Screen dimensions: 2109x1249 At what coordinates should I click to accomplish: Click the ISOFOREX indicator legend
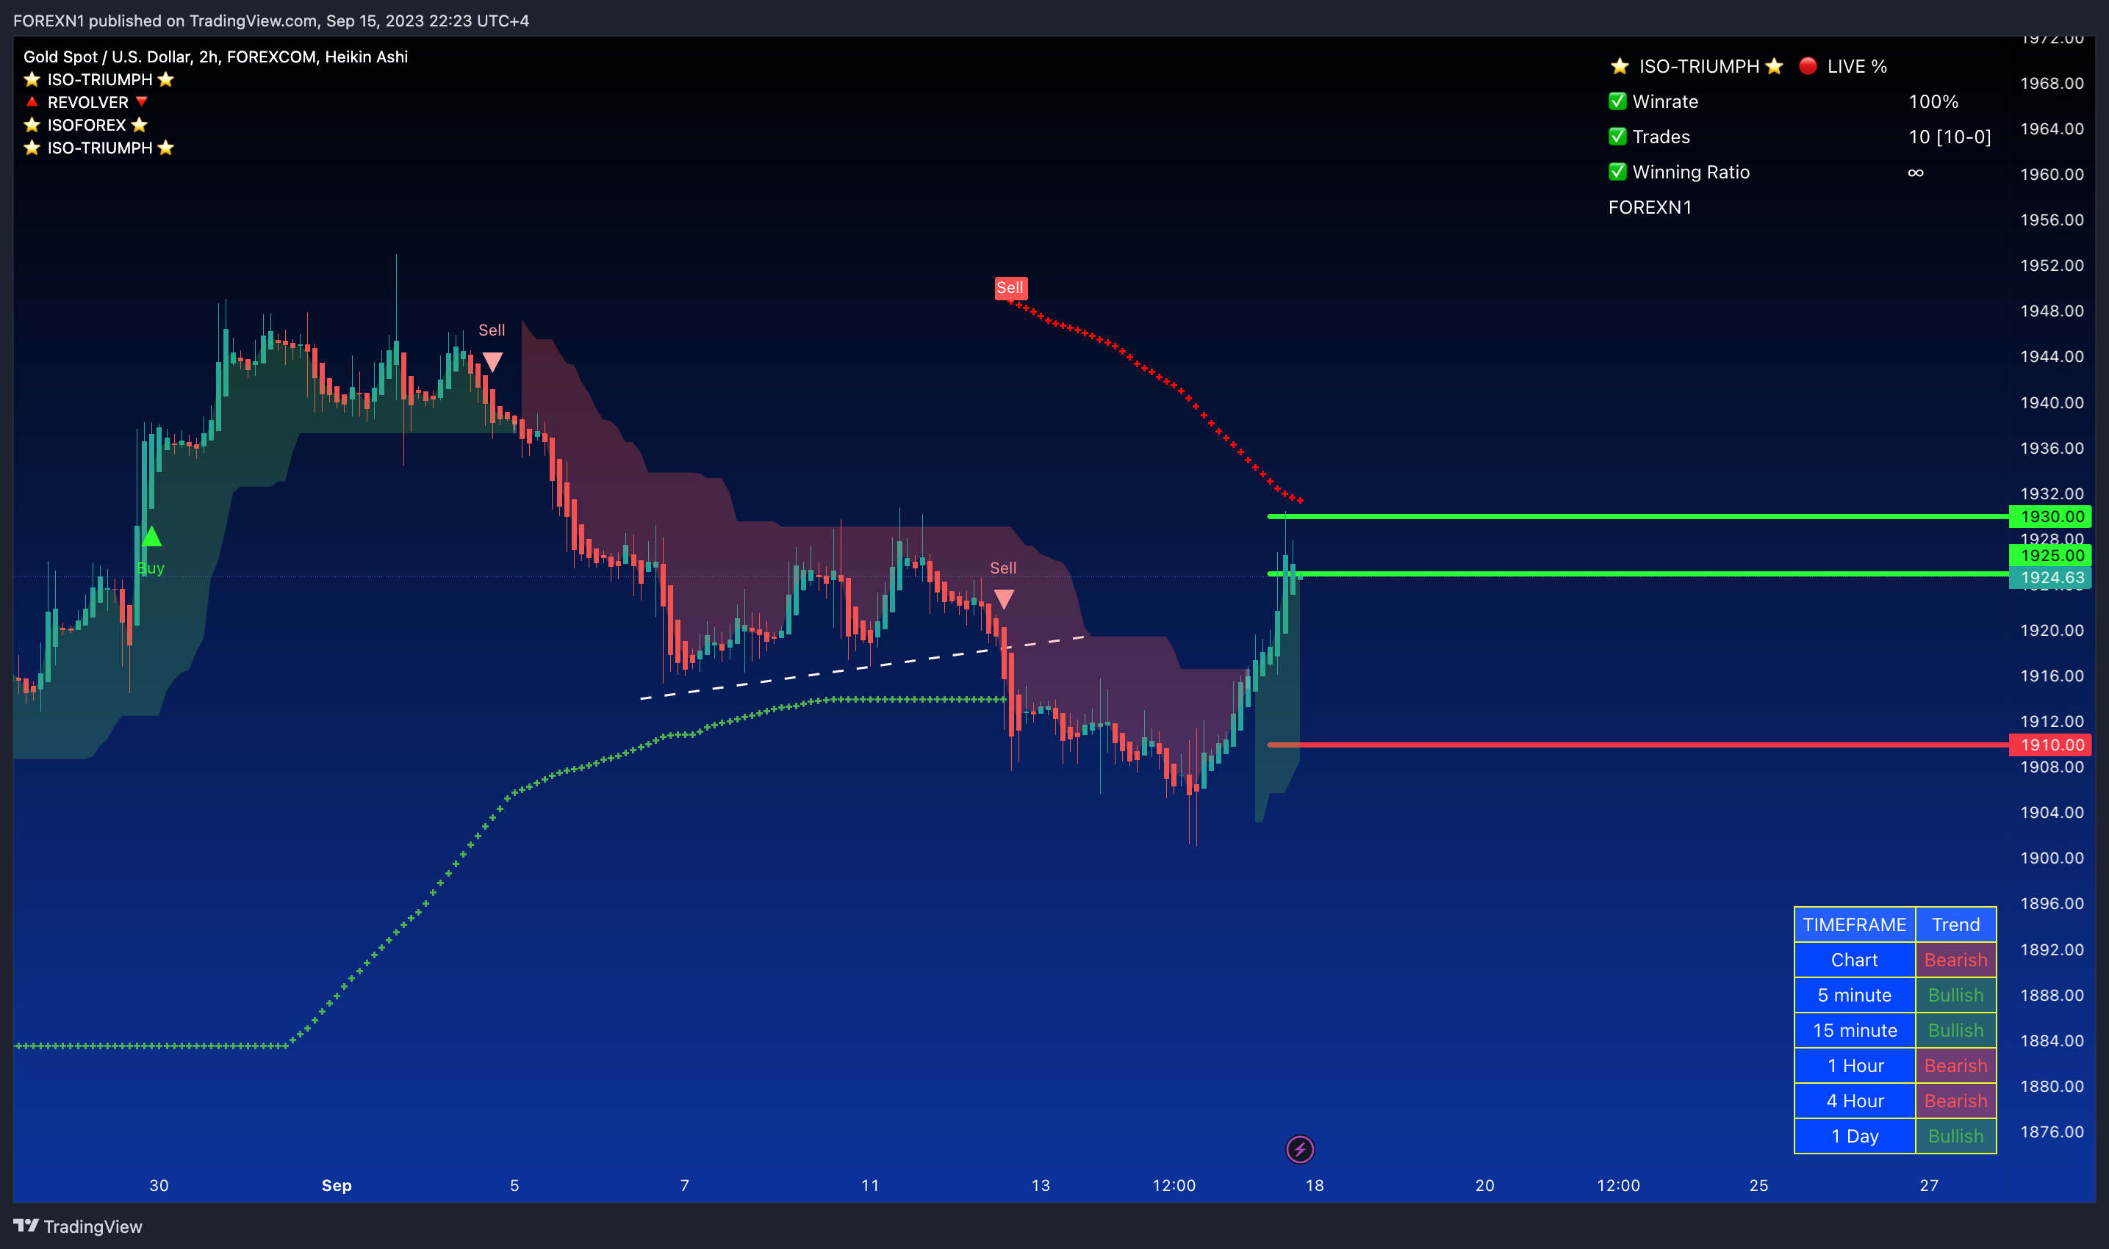86,125
